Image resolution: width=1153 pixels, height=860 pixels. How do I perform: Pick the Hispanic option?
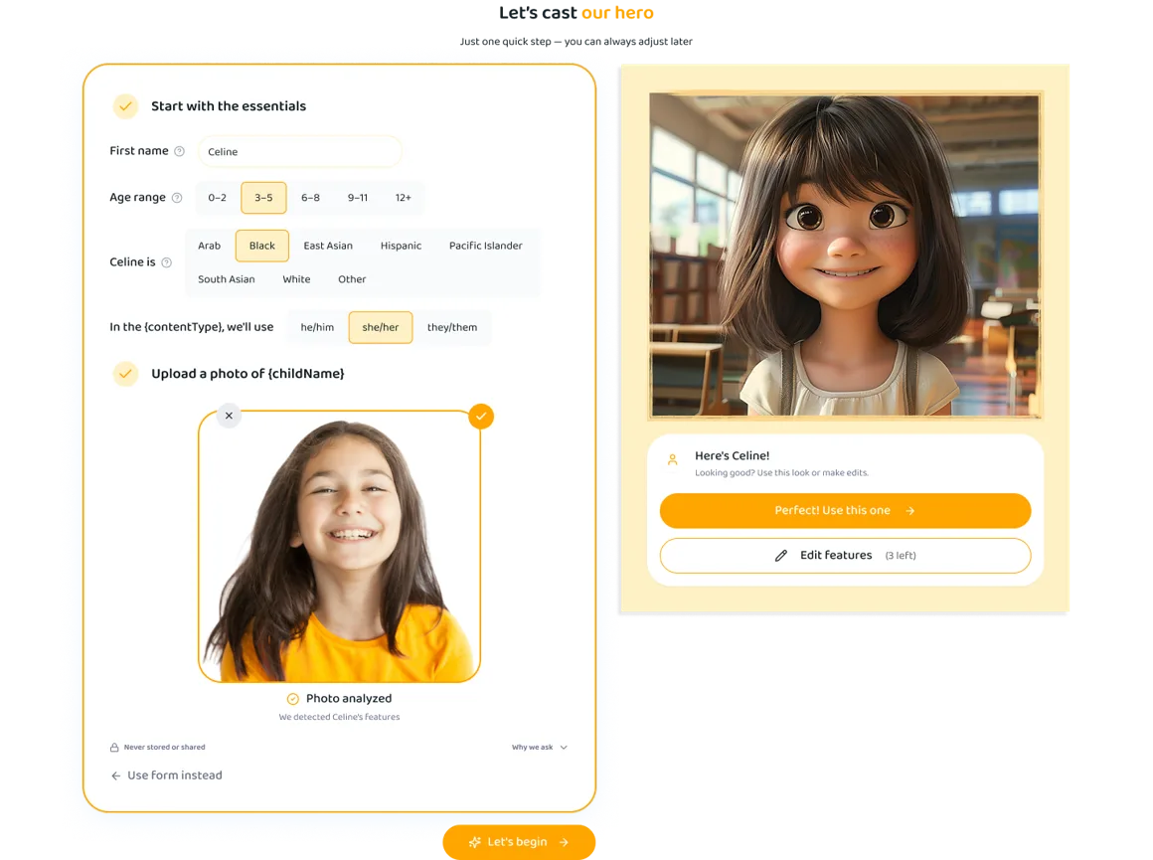coord(401,246)
